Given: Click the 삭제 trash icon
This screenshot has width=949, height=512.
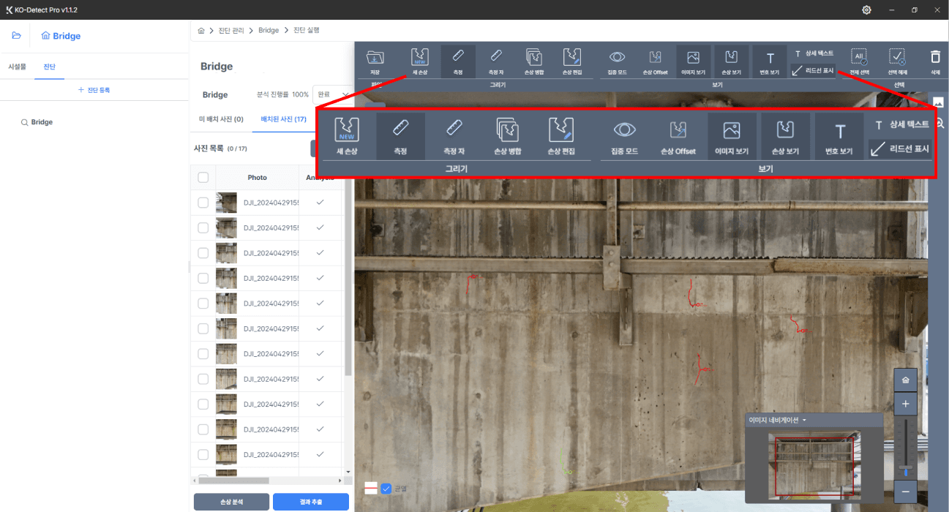Looking at the screenshot, I should pyautogui.click(x=935, y=60).
